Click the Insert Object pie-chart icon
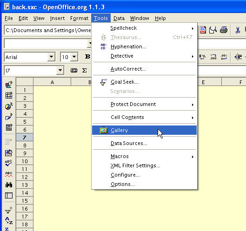246x231 pixels. 9,106
